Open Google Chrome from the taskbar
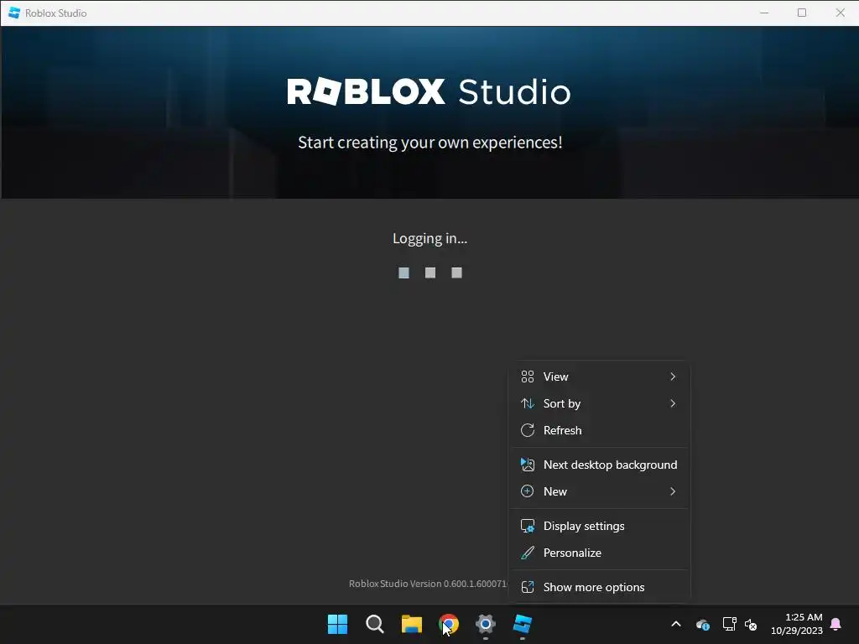859x644 pixels. [449, 624]
